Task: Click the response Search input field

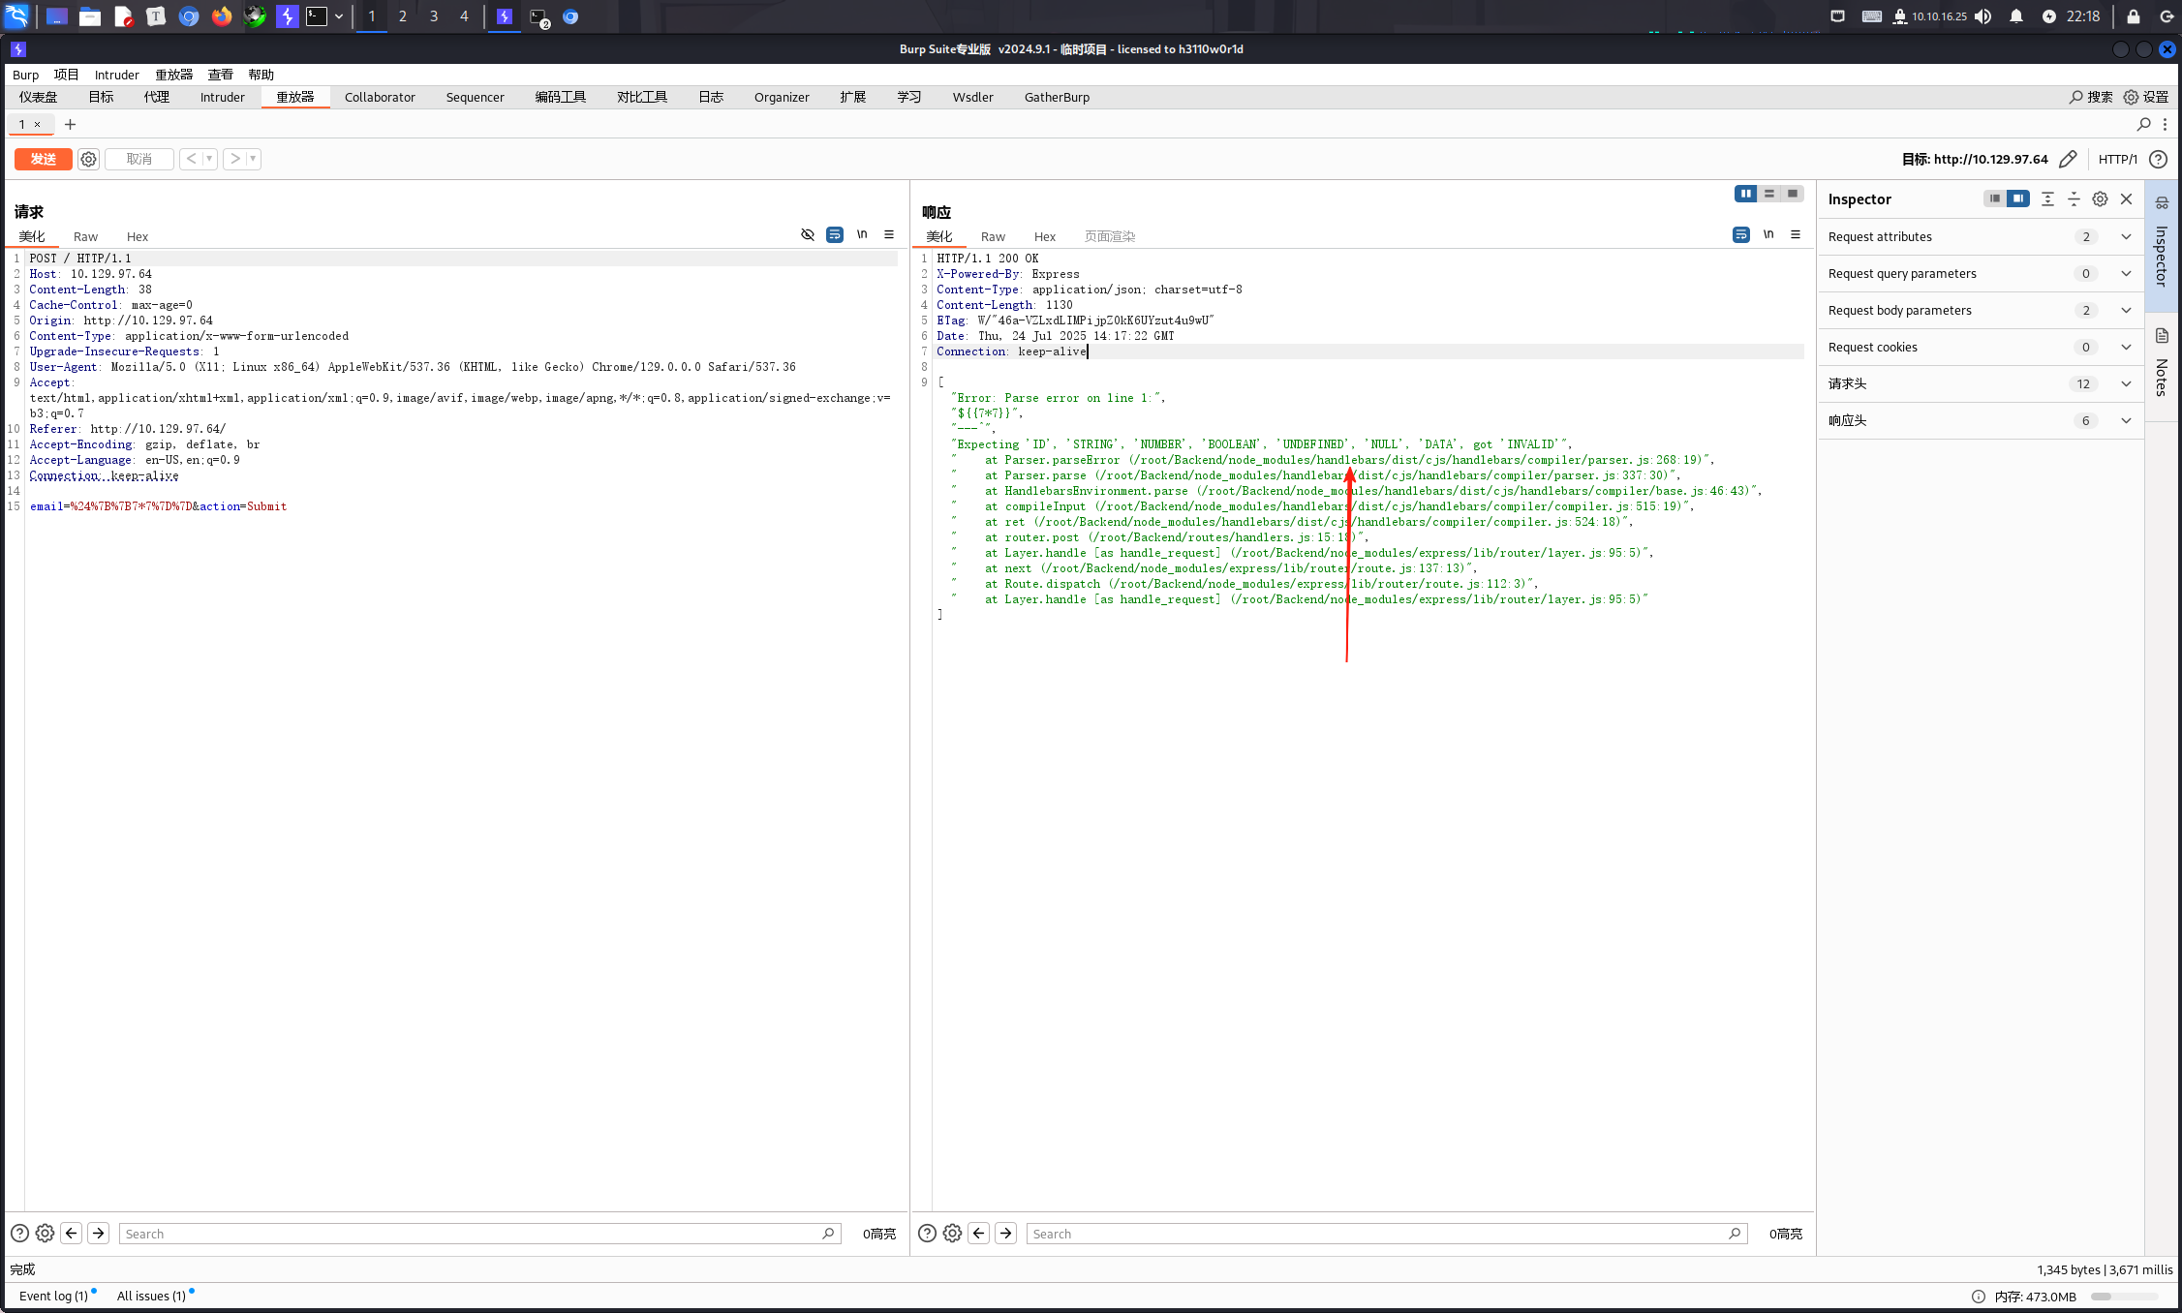Action: coord(1375,1233)
